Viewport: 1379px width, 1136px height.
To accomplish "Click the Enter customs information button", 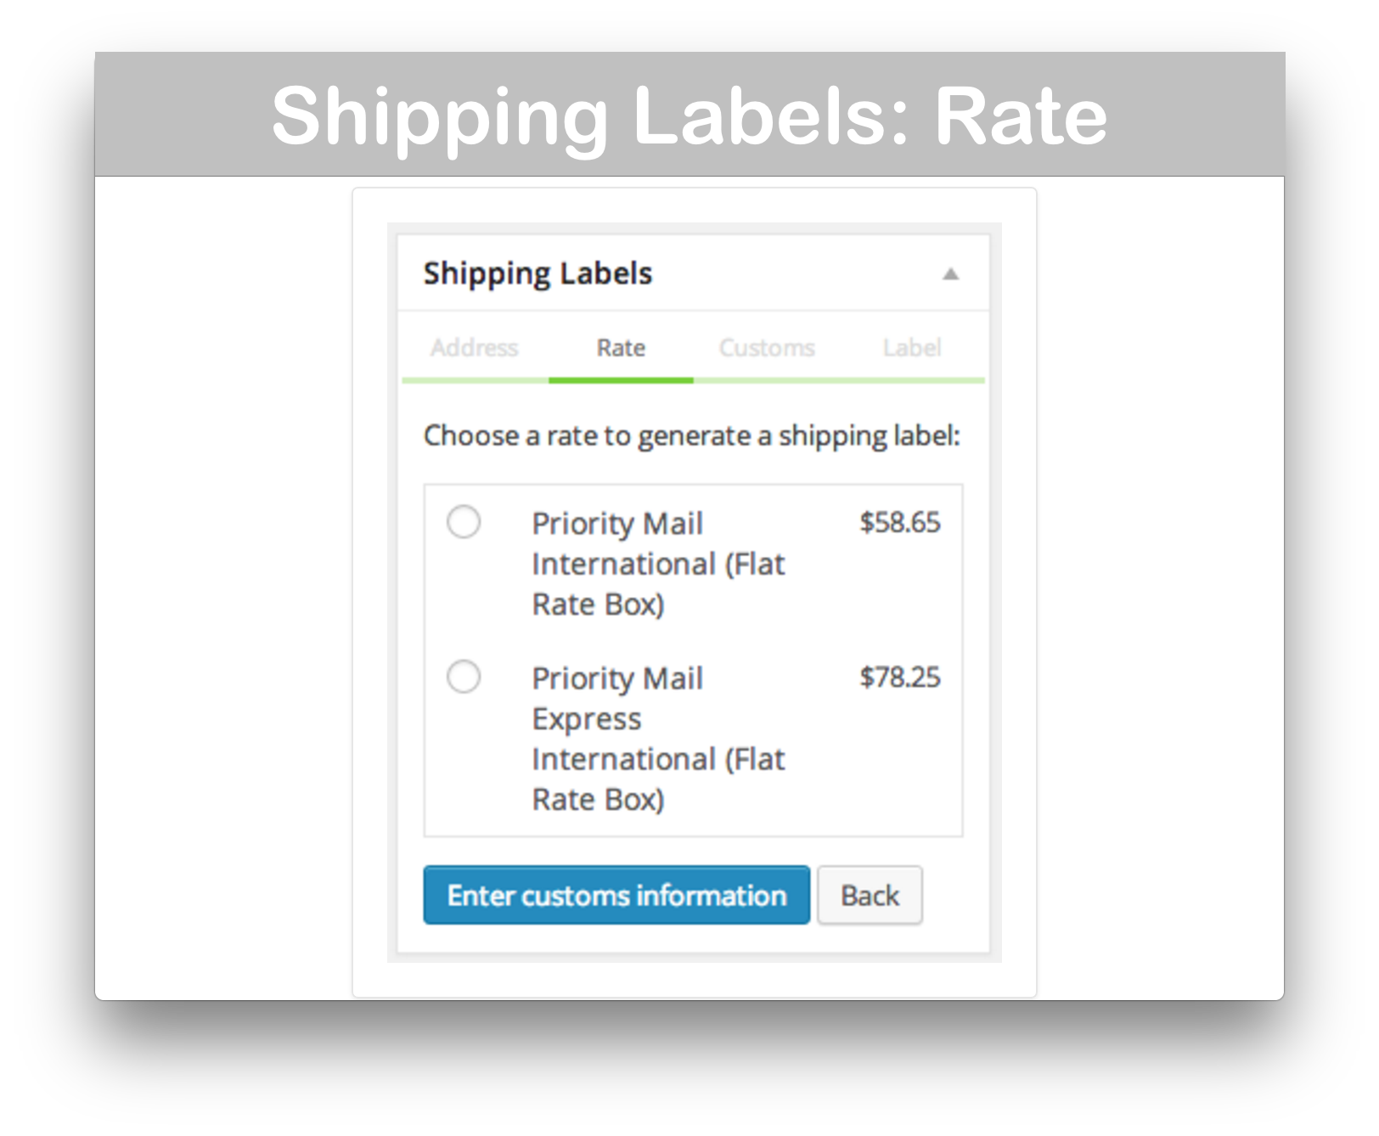I will pyautogui.click(x=616, y=894).
